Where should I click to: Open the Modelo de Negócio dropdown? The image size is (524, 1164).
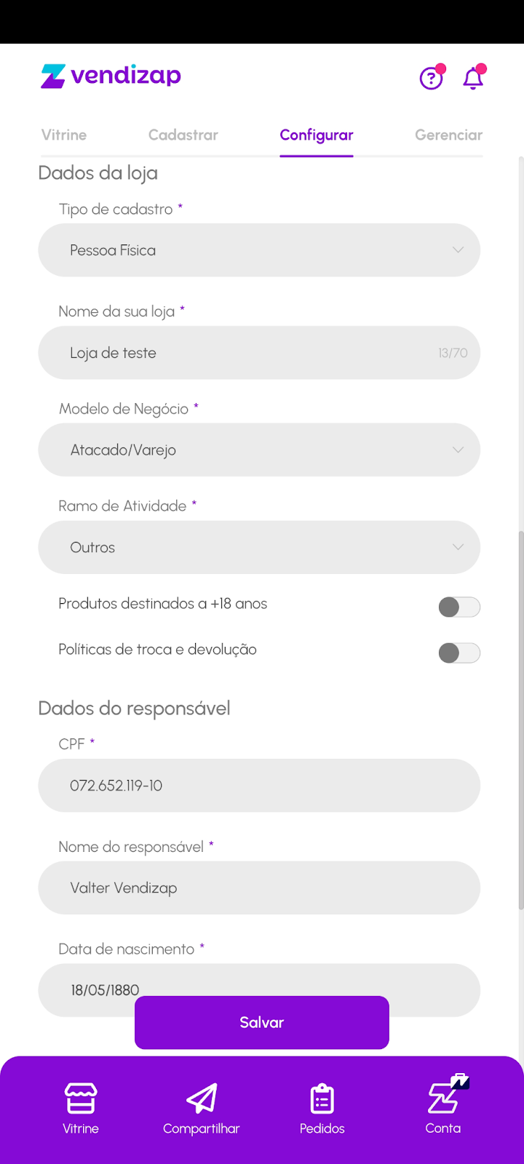pos(259,450)
